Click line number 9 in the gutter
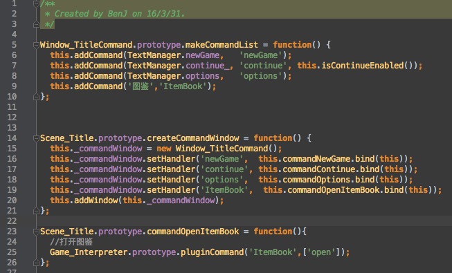This screenshot has height=273, width=452. 14,86
